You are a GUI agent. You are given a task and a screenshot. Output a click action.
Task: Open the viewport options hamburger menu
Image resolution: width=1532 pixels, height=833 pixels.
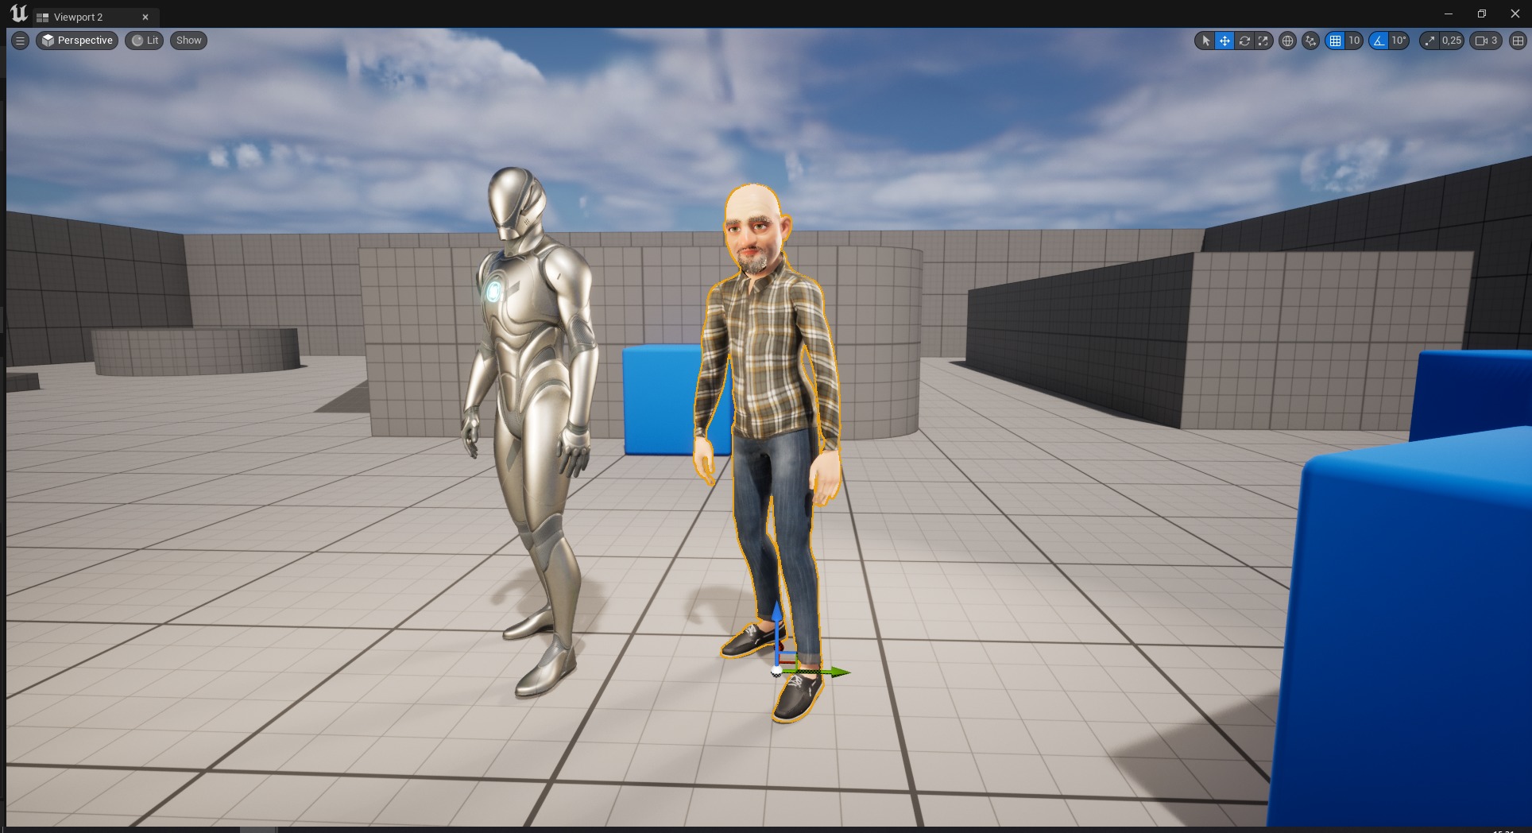click(21, 41)
